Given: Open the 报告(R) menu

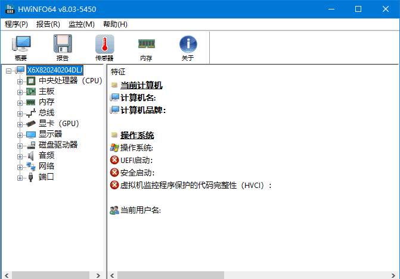Looking at the screenshot, I should [48, 24].
